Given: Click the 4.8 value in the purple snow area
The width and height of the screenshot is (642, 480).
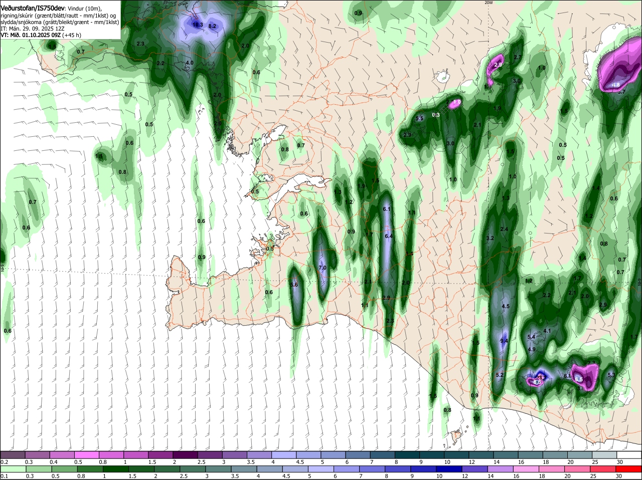Looking at the screenshot, I should point(616,85).
